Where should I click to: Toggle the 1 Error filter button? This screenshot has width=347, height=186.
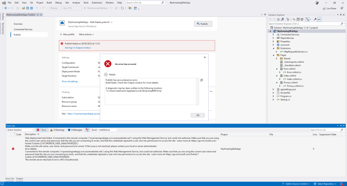(x=42, y=130)
